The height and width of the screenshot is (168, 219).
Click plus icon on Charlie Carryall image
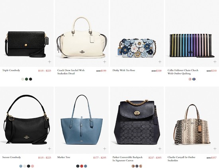[215, 149]
